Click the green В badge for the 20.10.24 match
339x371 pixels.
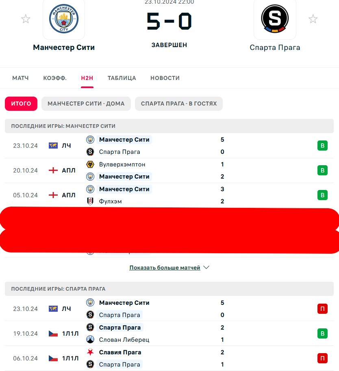[322, 170]
